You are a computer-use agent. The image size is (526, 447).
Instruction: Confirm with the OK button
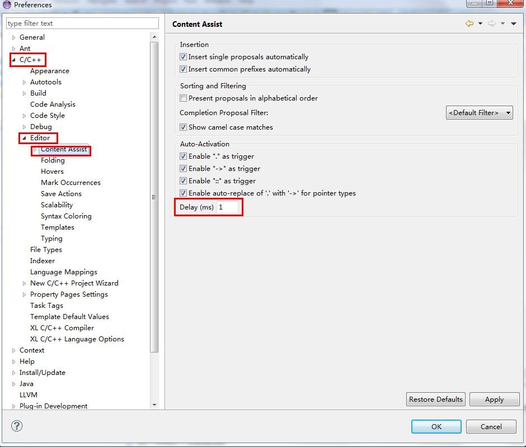coord(436,426)
